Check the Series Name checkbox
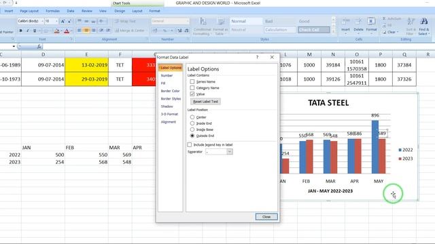The image size is (435, 244). click(192, 81)
